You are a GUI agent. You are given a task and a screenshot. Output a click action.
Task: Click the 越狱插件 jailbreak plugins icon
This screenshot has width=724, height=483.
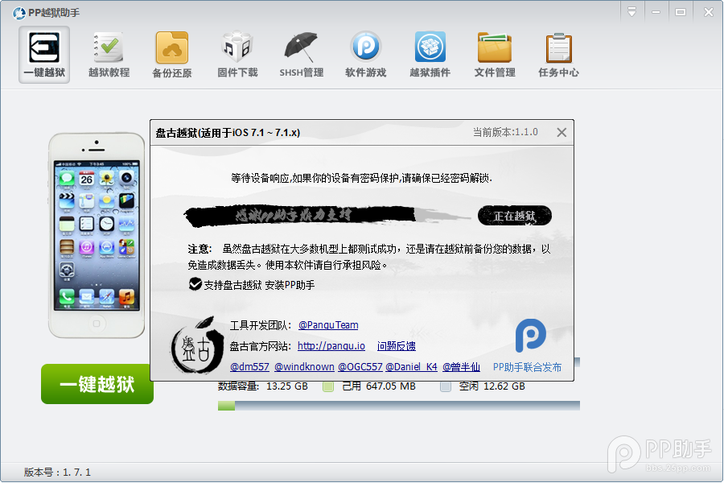click(430, 53)
